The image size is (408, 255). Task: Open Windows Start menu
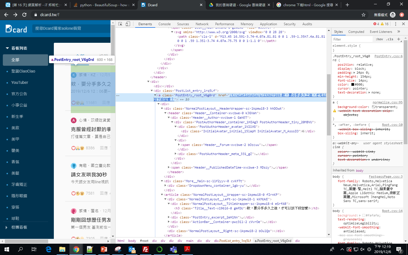(7, 249)
